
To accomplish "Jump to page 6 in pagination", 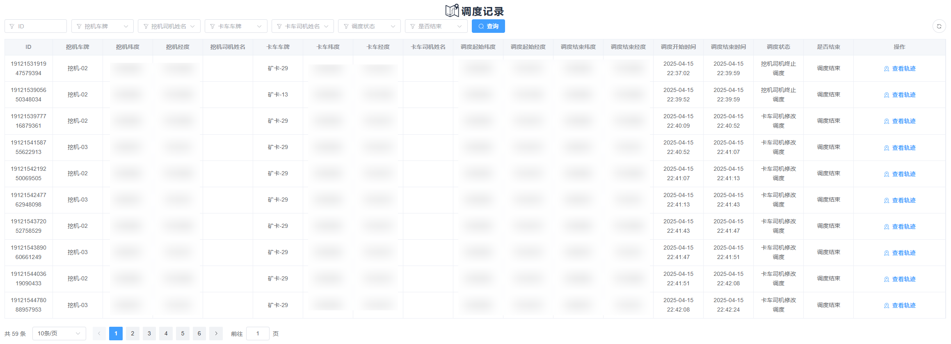I will (x=199, y=333).
